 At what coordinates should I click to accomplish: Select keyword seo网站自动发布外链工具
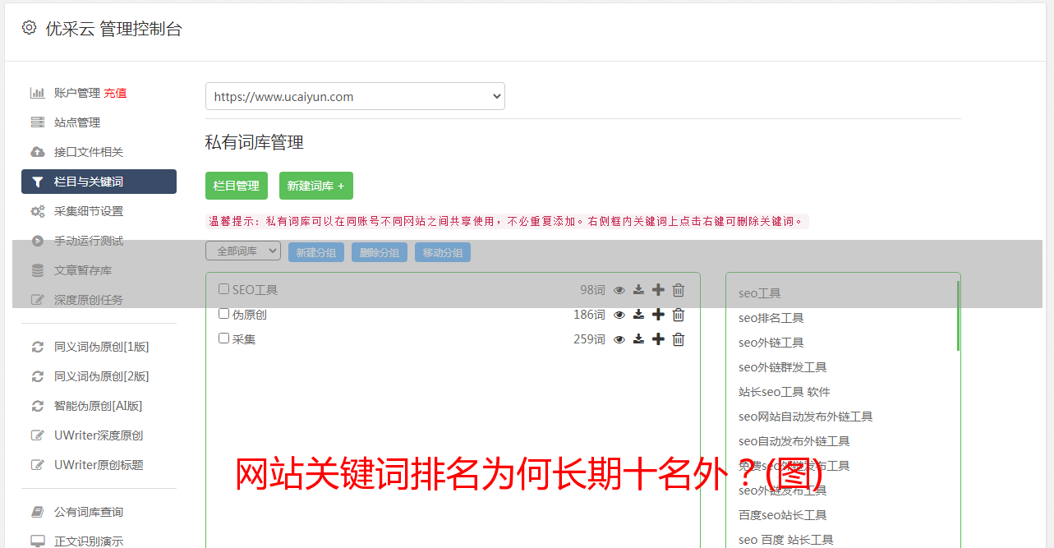click(x=805, y=417)
